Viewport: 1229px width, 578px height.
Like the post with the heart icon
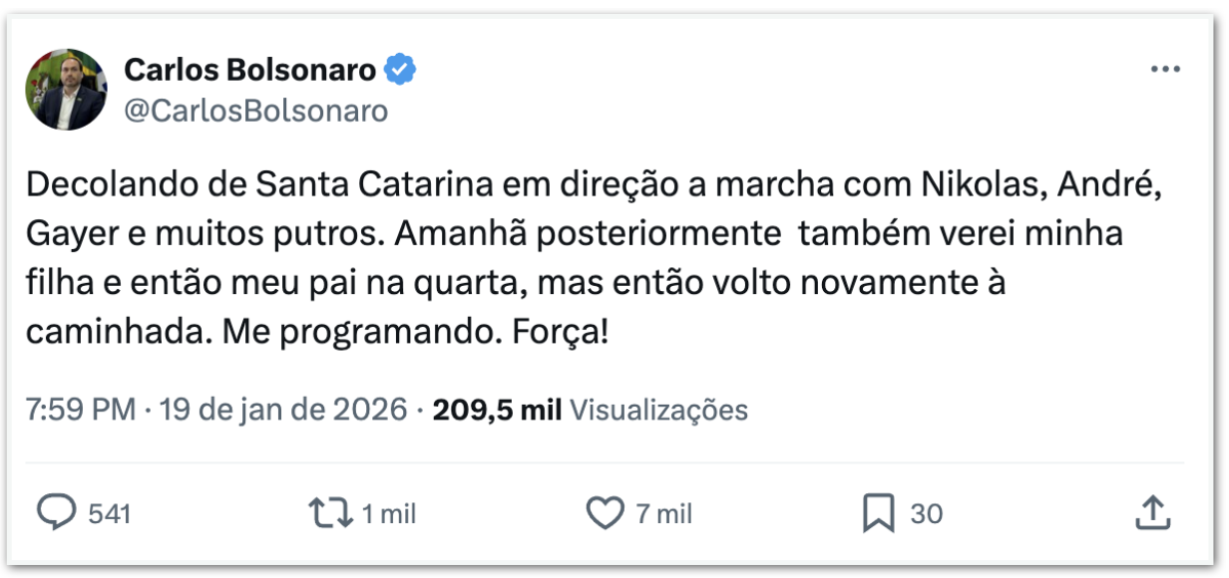[x=604, y=513]
